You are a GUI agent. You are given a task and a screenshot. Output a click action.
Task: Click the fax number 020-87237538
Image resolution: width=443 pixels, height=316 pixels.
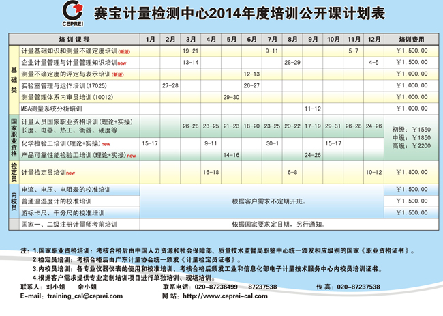point(368,287)
